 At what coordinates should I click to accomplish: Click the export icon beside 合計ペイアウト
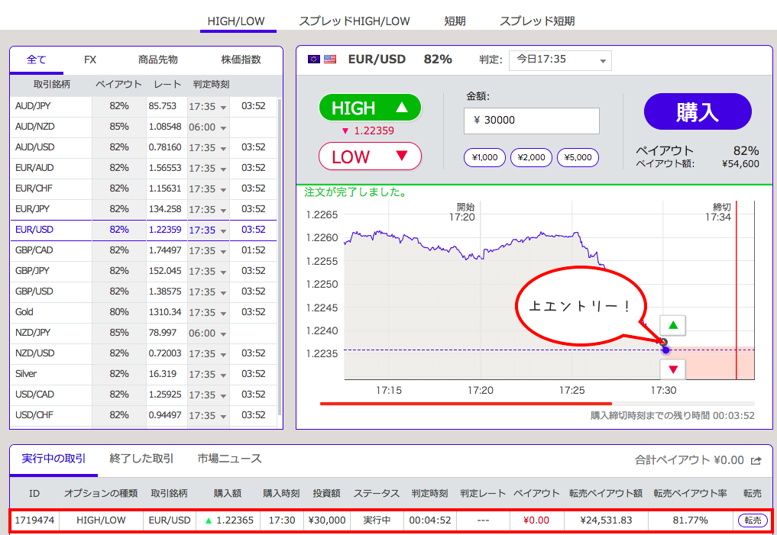pyautogui.click(x=756, y=460)
